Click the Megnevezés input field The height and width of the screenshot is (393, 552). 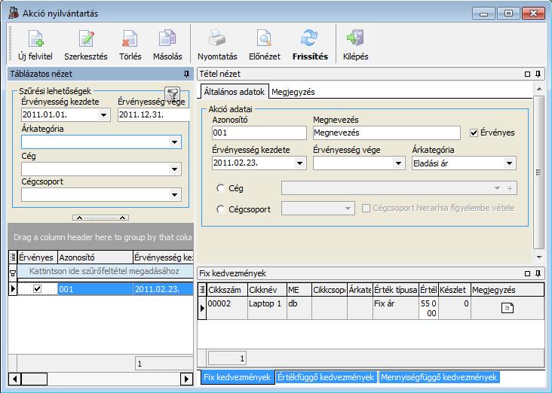(387, 133)
